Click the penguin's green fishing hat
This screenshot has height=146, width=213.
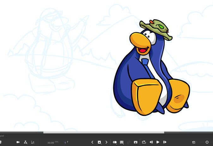(x=156, y=30)
